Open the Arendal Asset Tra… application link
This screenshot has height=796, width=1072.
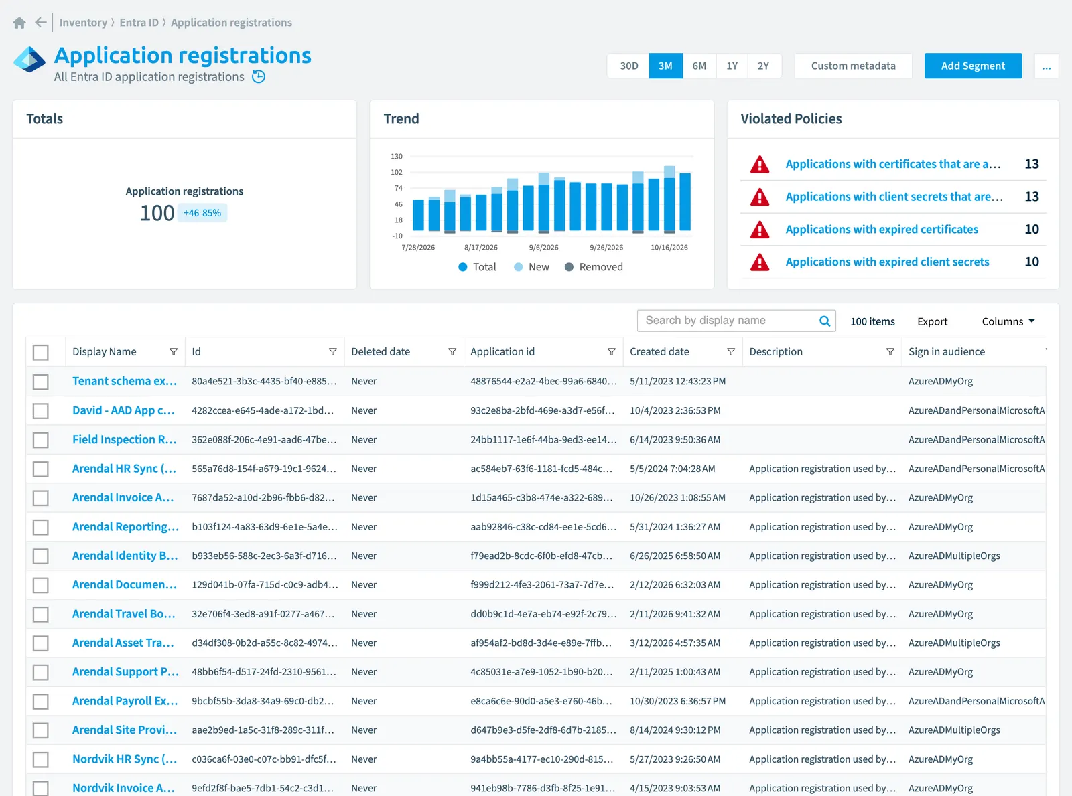pyautogui.click(x=123, y=643)
